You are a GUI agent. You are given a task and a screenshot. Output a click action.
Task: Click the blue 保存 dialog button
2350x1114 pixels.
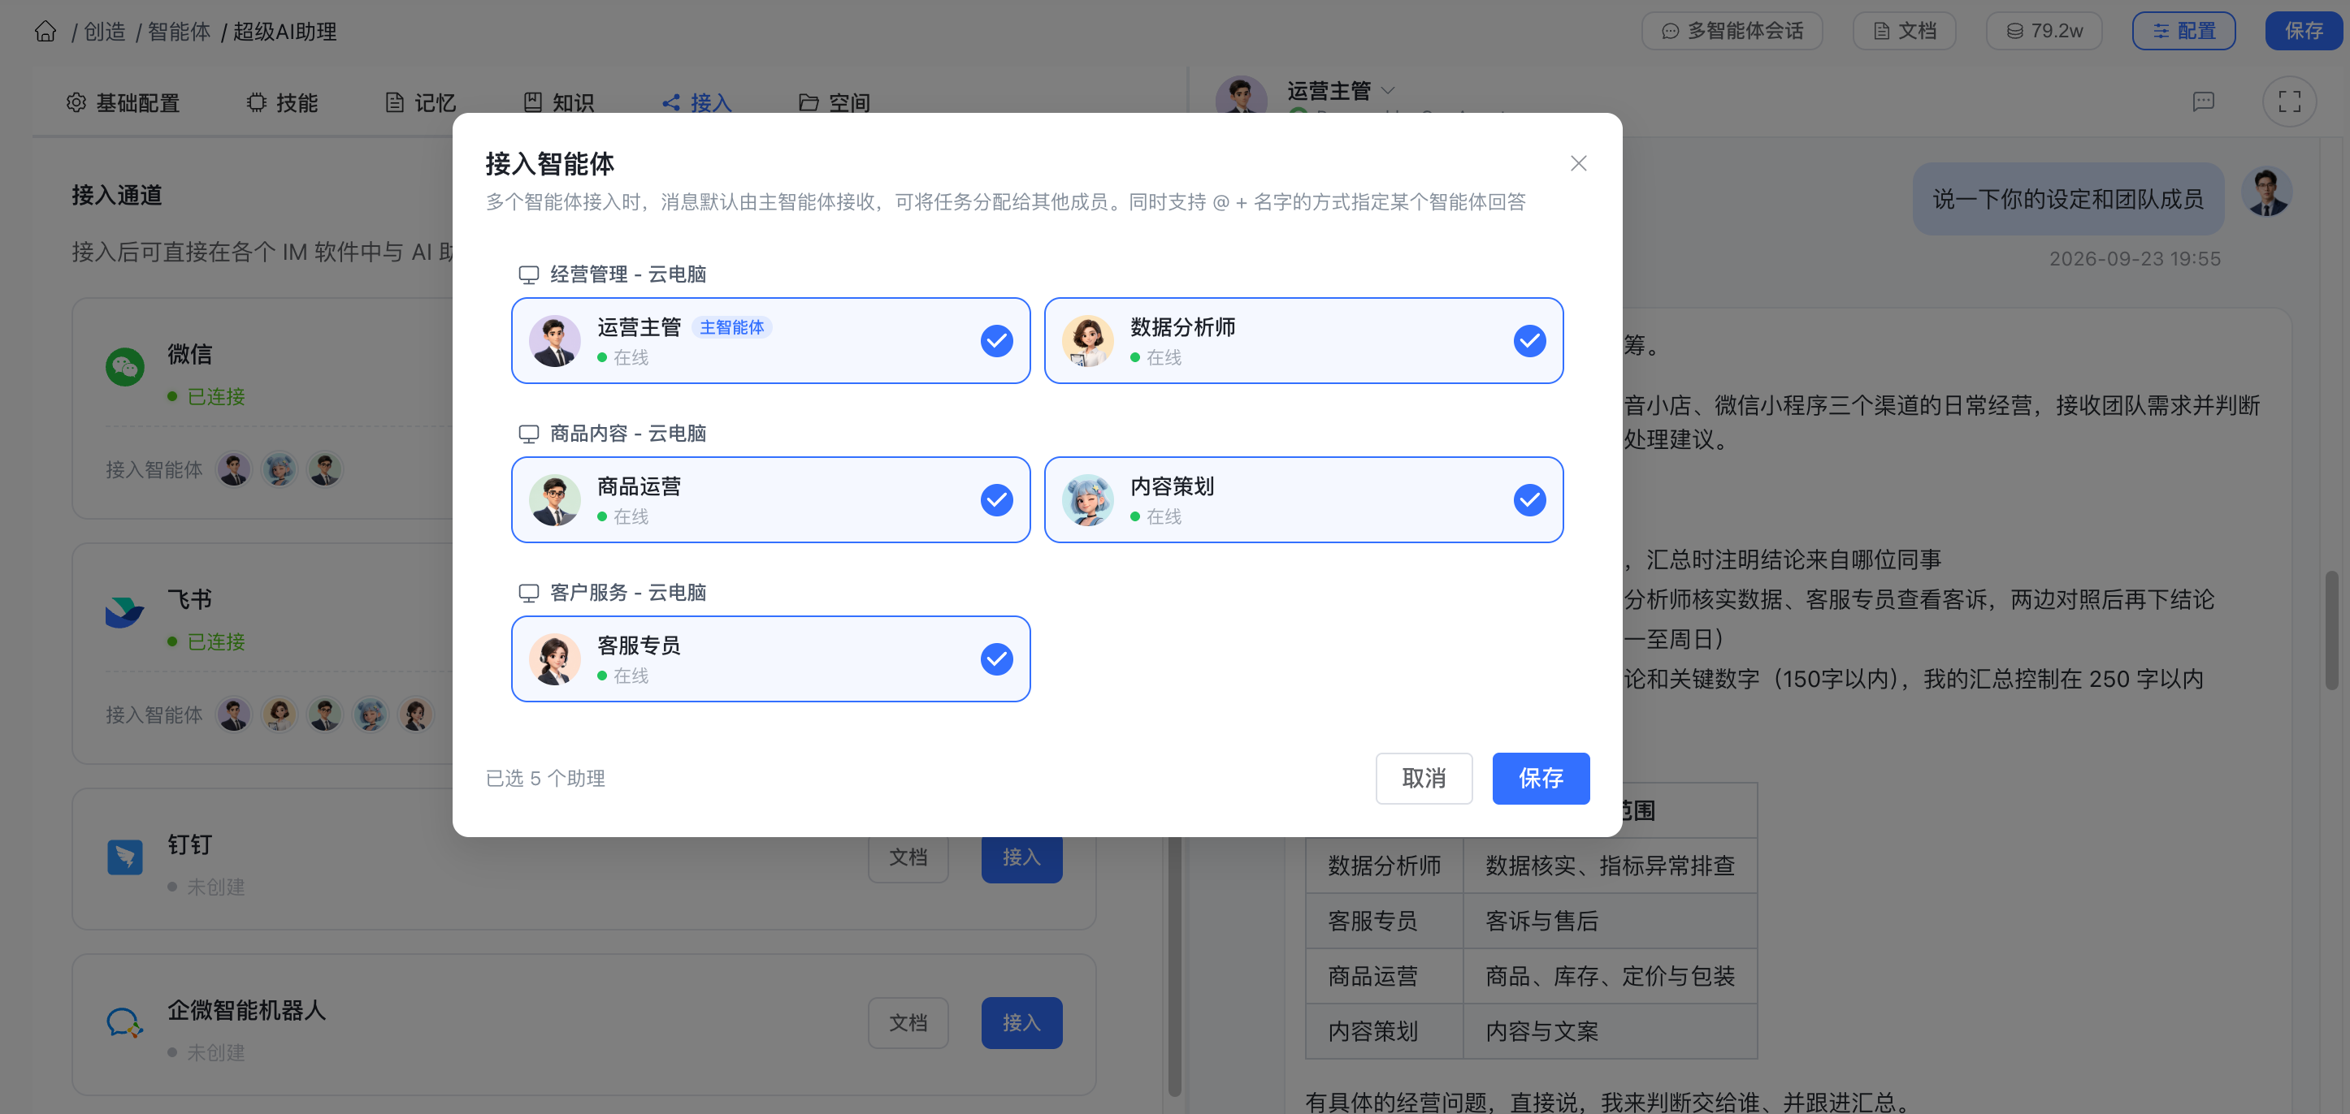1541,779
